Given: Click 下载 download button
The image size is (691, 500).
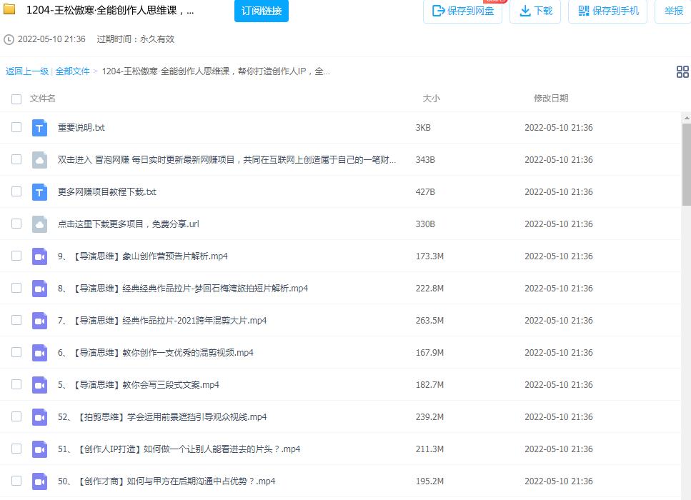Looking at the screenshot, I should 535,11.
